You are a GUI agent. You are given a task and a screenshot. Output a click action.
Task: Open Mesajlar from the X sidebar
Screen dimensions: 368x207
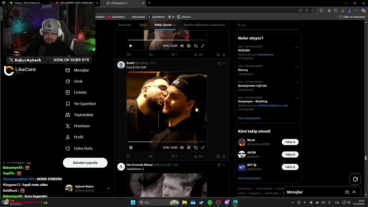point(77,70)
